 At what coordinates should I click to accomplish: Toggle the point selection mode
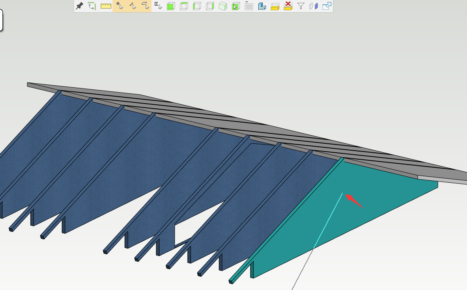tap(119, 6)
